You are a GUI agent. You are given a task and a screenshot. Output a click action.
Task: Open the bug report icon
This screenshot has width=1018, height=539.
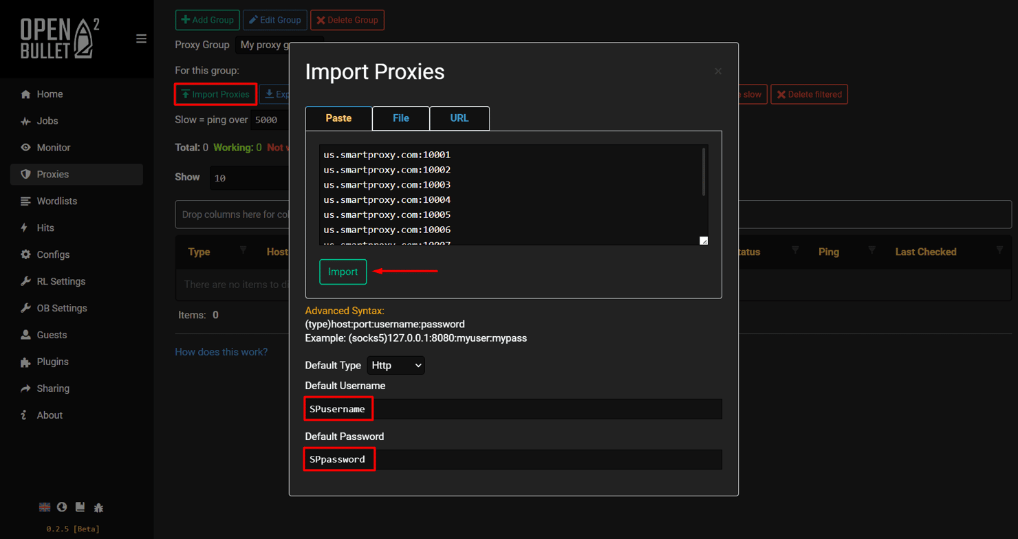[98, 508]
